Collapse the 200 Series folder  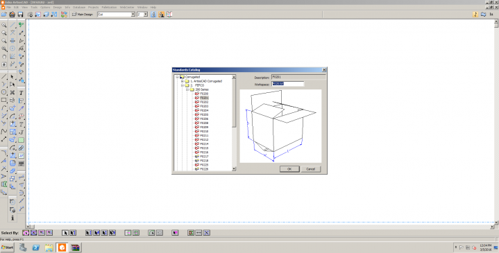pyautogui.click(x=187, y=89)
